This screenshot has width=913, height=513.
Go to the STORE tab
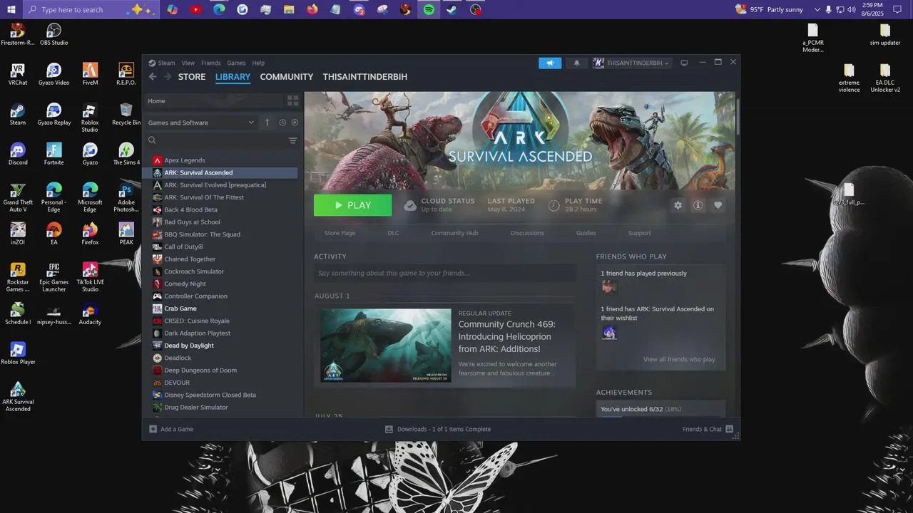[192, 77]
